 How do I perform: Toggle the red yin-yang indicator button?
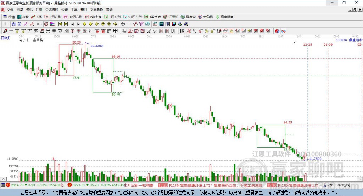(x=277, y=31)
